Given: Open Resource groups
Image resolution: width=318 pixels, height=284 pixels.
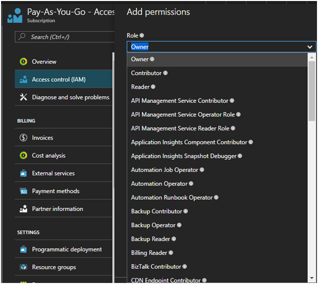Looking at the screenshot, I should [x=63, y=267].
